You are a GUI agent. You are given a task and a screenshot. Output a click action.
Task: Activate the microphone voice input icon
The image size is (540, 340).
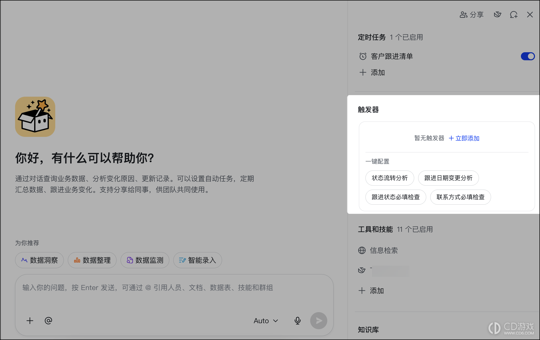pyautogui.click(x=298, y=321)
